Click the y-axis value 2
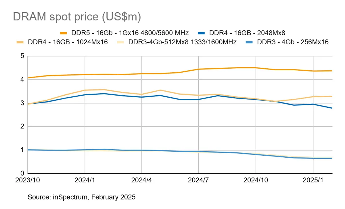Image resolution: width=345 pixels, height=209 pixels. pos(22,126)
